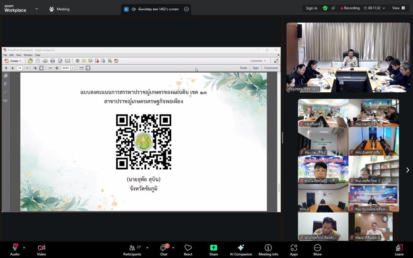Click the cloud upload icon in Acrobat
The width and height of the screenshot is (413, 258).
click(45, 61)
